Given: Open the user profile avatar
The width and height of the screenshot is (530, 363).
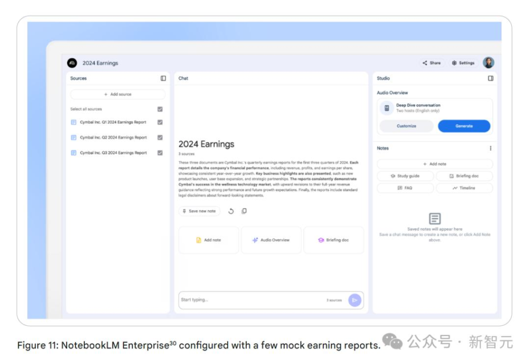Looking at the screenshot, I should point(488,63).
